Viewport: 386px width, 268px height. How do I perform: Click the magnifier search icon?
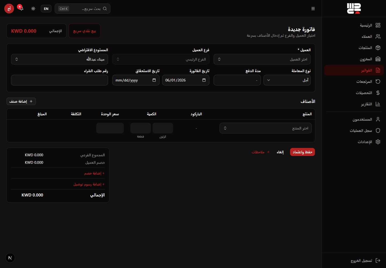[105, 9]
